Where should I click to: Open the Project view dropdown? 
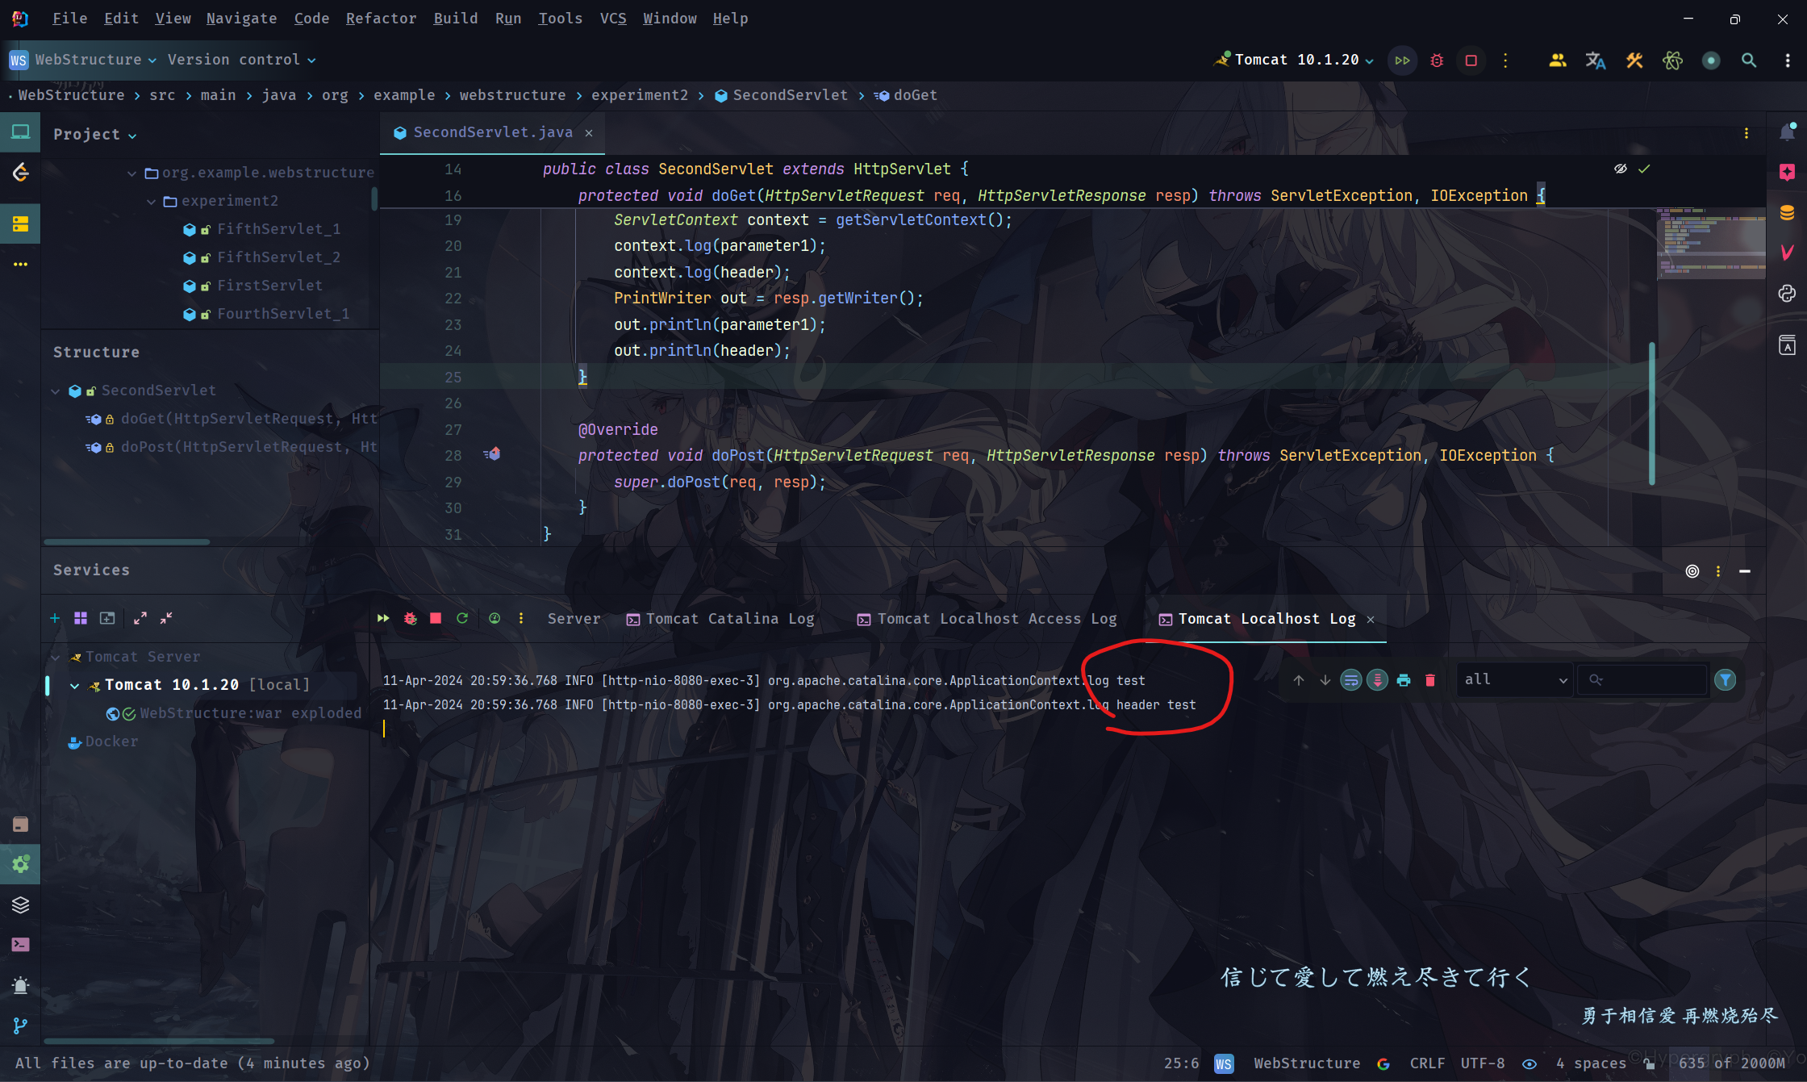[x=94, y=135]
